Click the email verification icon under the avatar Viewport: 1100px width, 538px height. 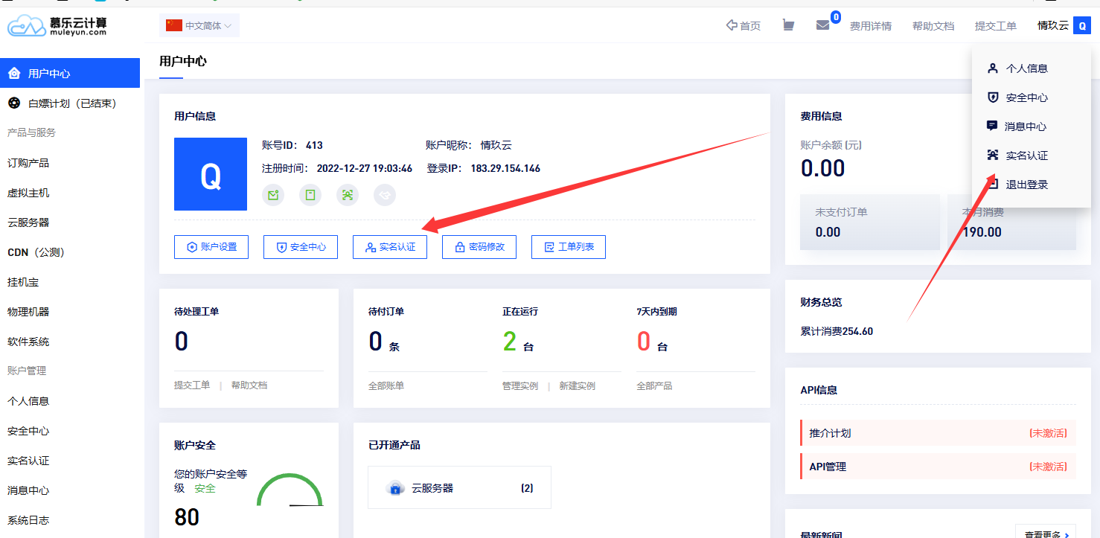point(273,195)
